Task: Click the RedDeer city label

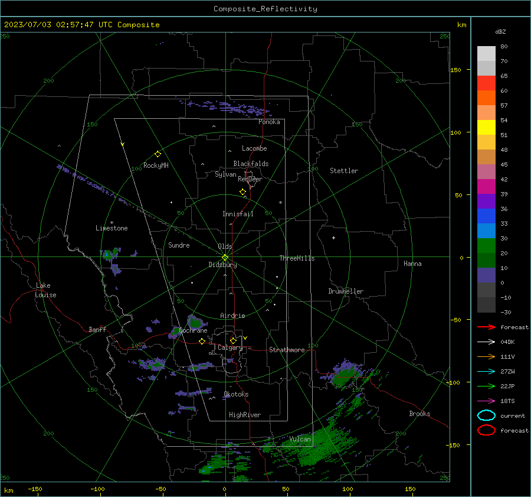Action: click(250, 179)
